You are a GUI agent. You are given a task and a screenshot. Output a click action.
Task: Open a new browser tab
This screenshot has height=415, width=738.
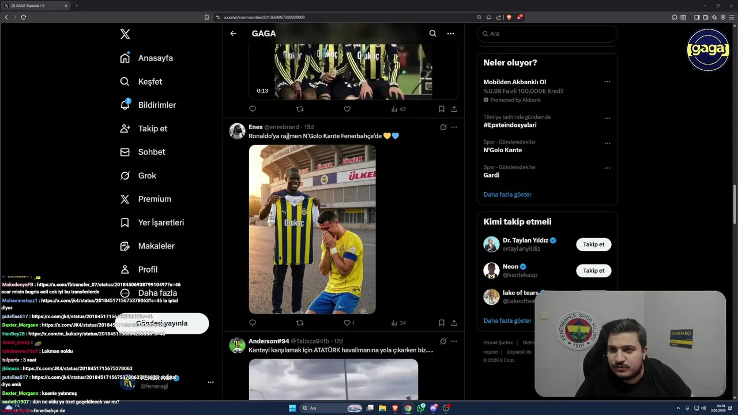click(x=76, y=6)
